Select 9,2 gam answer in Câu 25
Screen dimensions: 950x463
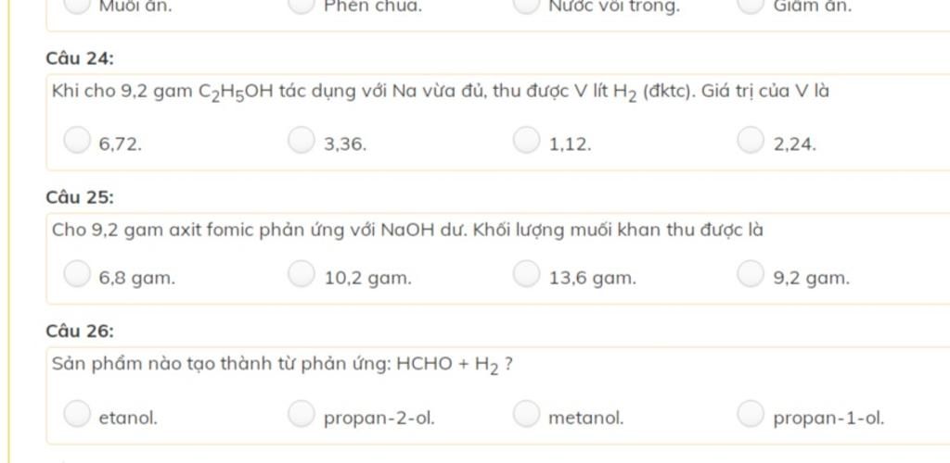750,273
